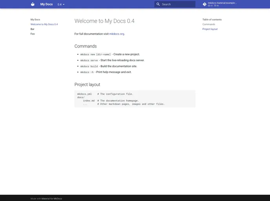Screen dimensions: 270x201
Task: Open Welcome to My Docs 0.4 in the sidebar
Action: point(44,24)
